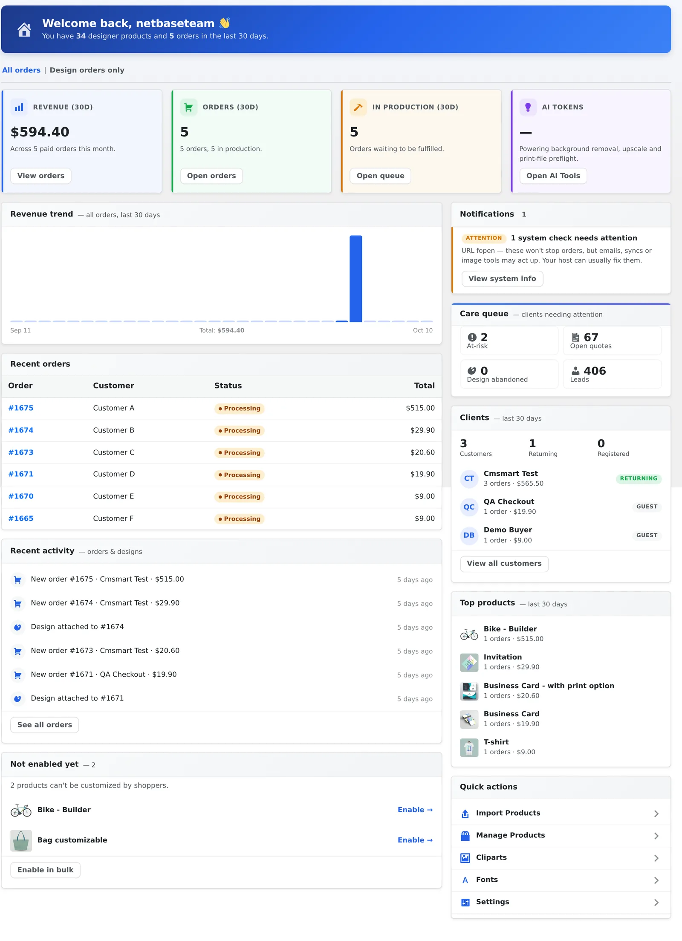Click View all customers button
This screenshot has height=941, width=682.
[504, 563]
